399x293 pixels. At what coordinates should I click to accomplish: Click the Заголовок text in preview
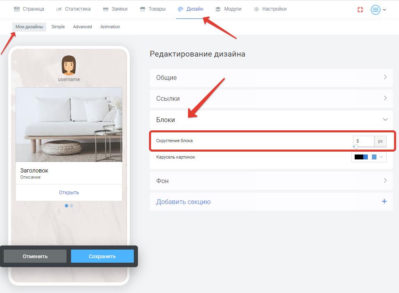click(34, 170)
